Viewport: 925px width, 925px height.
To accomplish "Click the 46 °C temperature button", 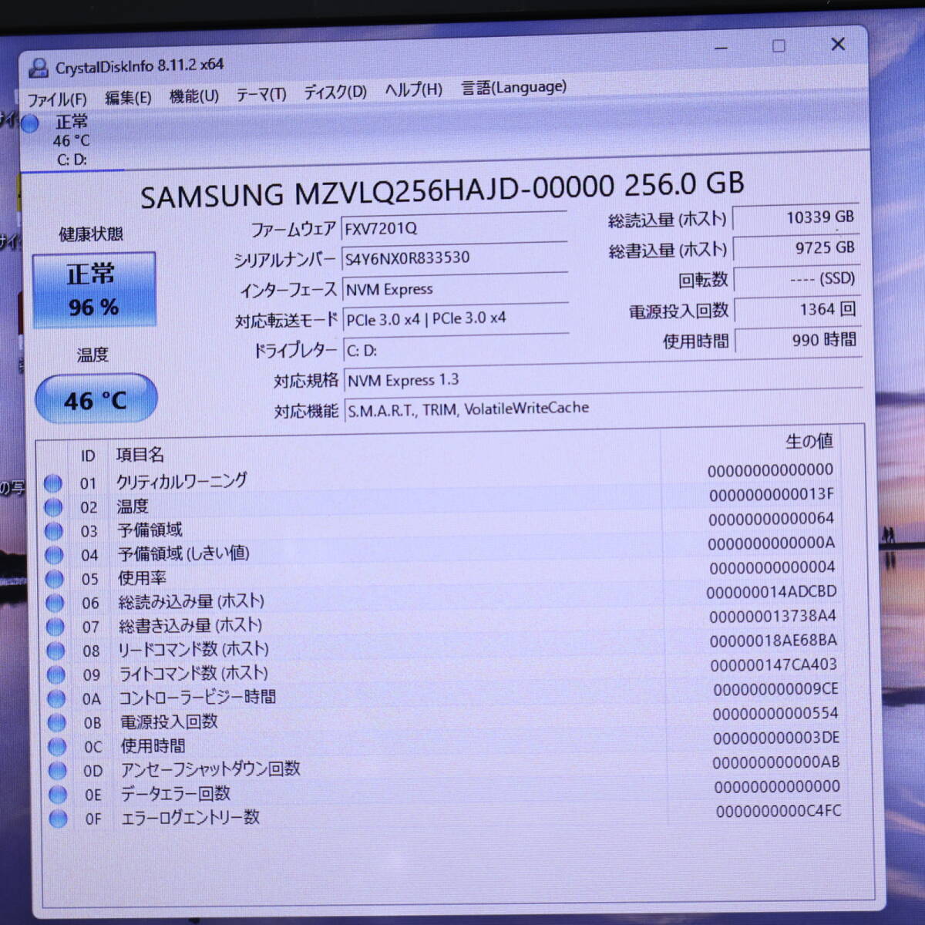I will click(96, 399).
